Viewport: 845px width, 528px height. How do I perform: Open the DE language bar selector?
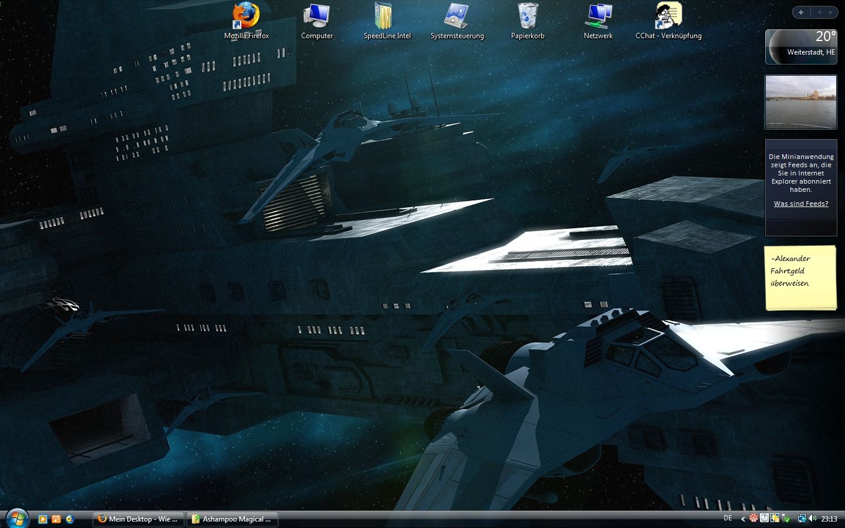click(728, 519)
